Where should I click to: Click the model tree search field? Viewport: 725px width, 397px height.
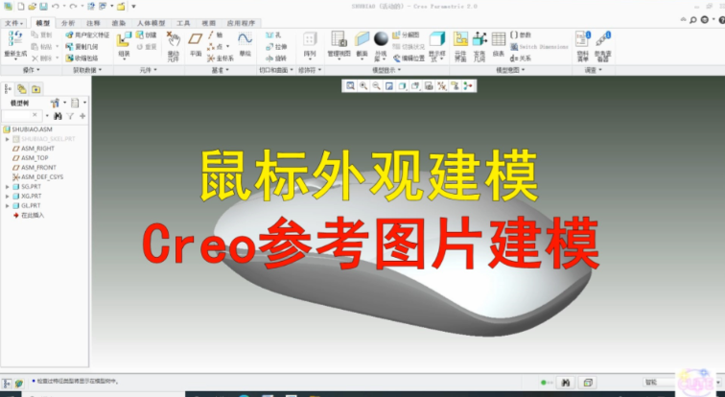(25, 115)
